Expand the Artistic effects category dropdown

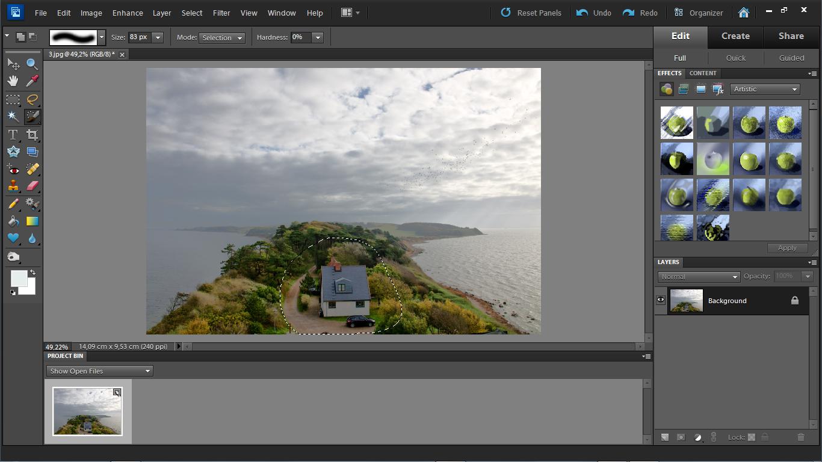coord(765,89)
